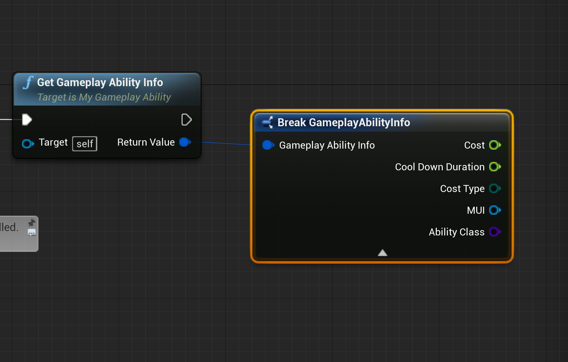Image resolution: width=568 pixels, height=362 pixels.
Task: Select the Break GameplayAbilityInfo node title bar
Action: [343, 122]
